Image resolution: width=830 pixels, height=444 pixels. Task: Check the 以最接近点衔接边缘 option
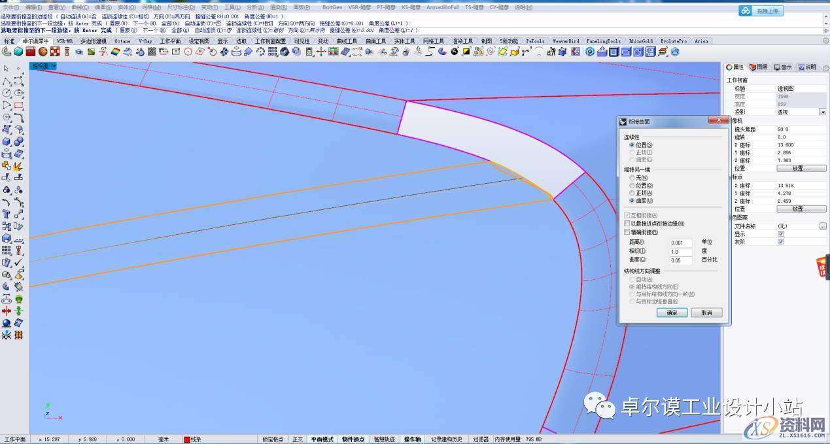pos(627,224)
